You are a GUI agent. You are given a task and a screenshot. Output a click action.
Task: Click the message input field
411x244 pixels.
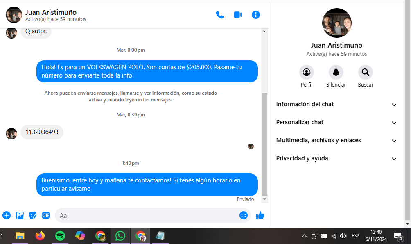click(x=147, y=215)
